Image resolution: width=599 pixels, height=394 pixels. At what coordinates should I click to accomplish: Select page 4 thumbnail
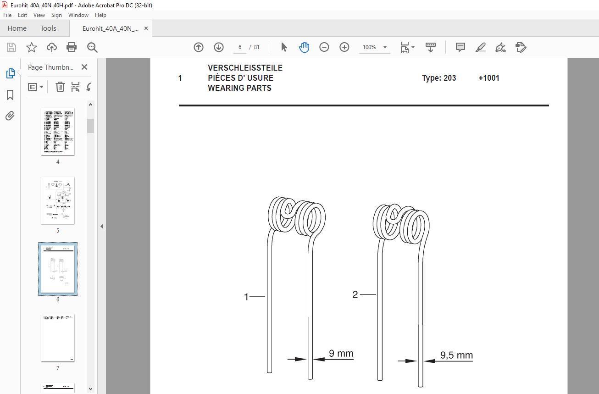58,132
